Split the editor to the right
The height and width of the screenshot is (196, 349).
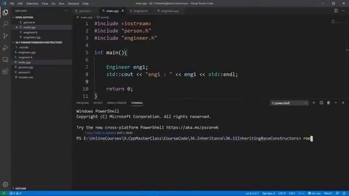[336, 11]
